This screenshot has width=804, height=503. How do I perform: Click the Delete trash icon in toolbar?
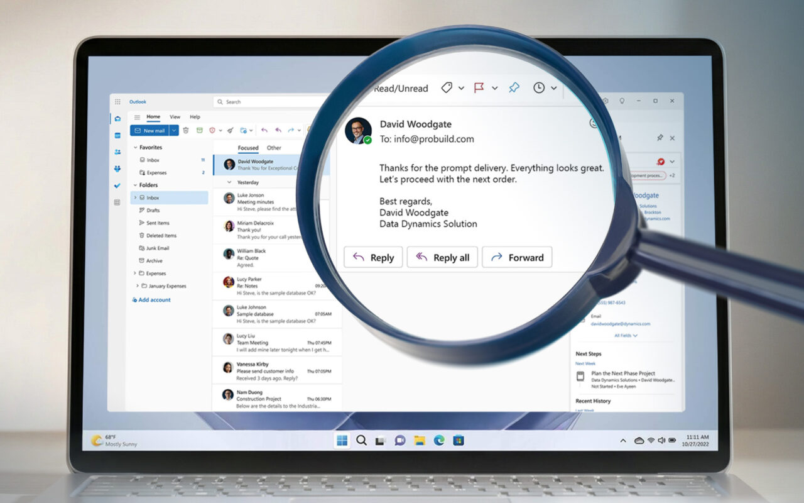[186, 130]
